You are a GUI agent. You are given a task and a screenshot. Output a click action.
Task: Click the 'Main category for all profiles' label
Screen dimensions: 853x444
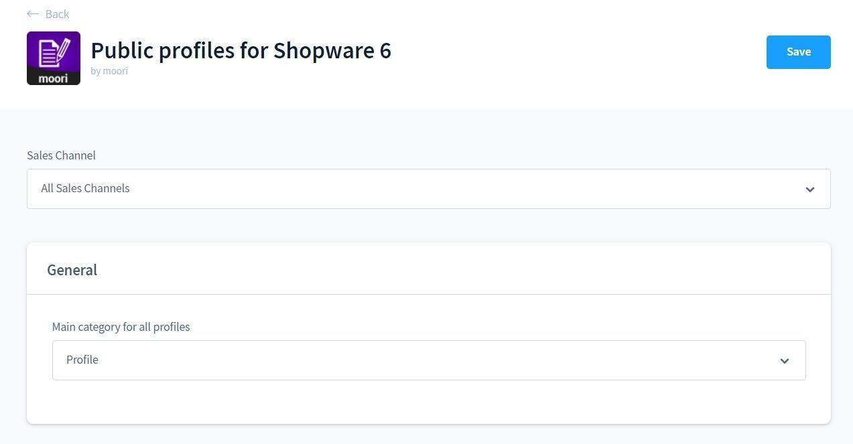[121, 327]
